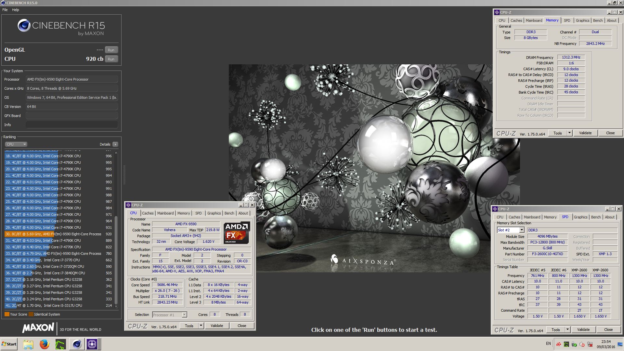The image size is (624, 351).
Task: Click Validate in CPU window
Action: pyautogui.click(x=217, y=326)
